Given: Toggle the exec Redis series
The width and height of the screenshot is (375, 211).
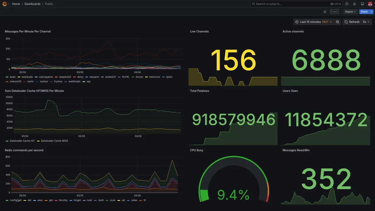Looking at the screenshot, I should (x=40, y=200).
